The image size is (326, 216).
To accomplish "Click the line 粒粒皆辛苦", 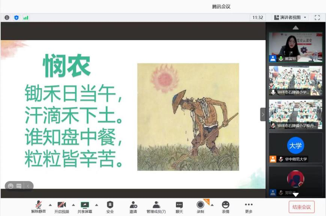I will pyautogui.click(x=74, y=159).
